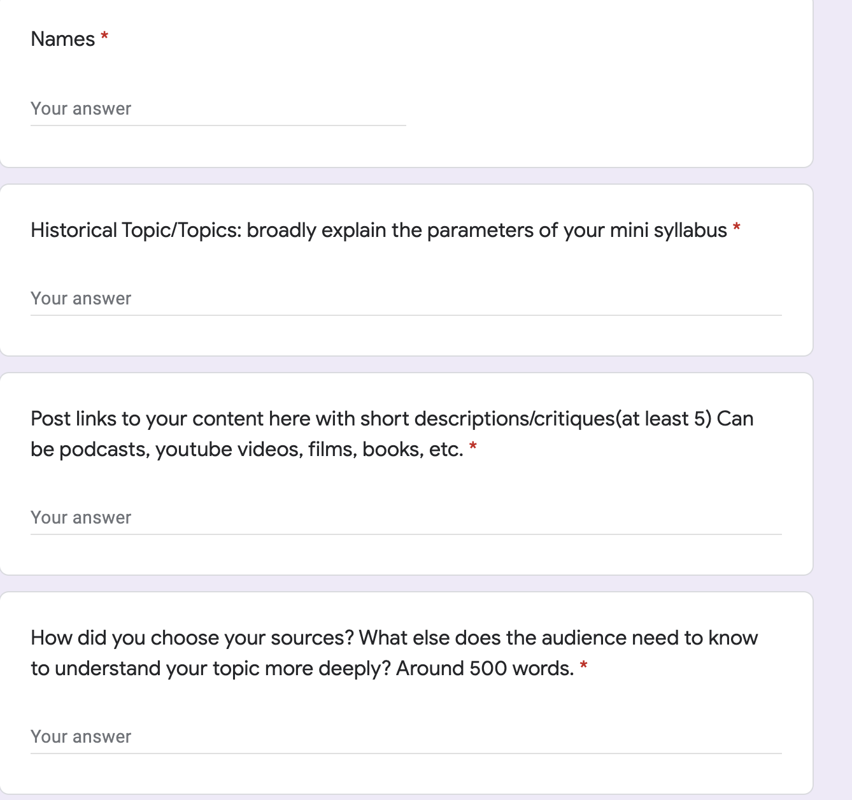Click the red asterisk beside Names
852x800 pixels.
pyautogui.click(x=104, y=38)
